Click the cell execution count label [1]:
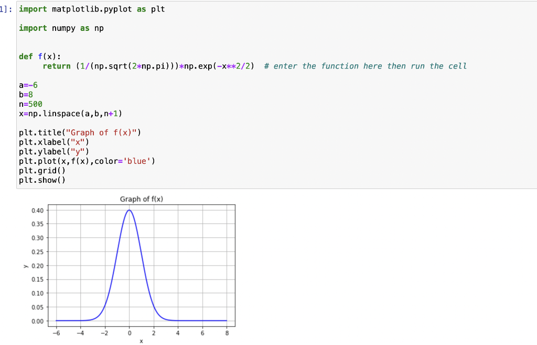537x345 pixels. [x=5, y=9]
